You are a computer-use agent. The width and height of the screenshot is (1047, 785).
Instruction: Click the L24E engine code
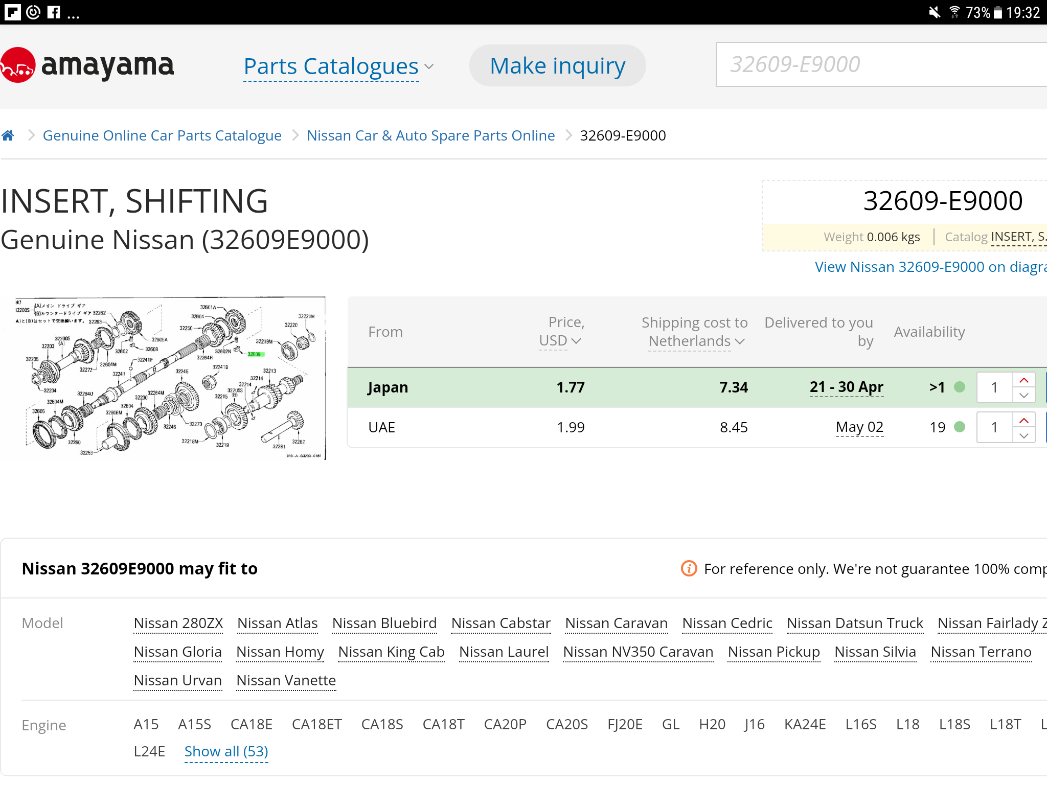coord(149,752)
